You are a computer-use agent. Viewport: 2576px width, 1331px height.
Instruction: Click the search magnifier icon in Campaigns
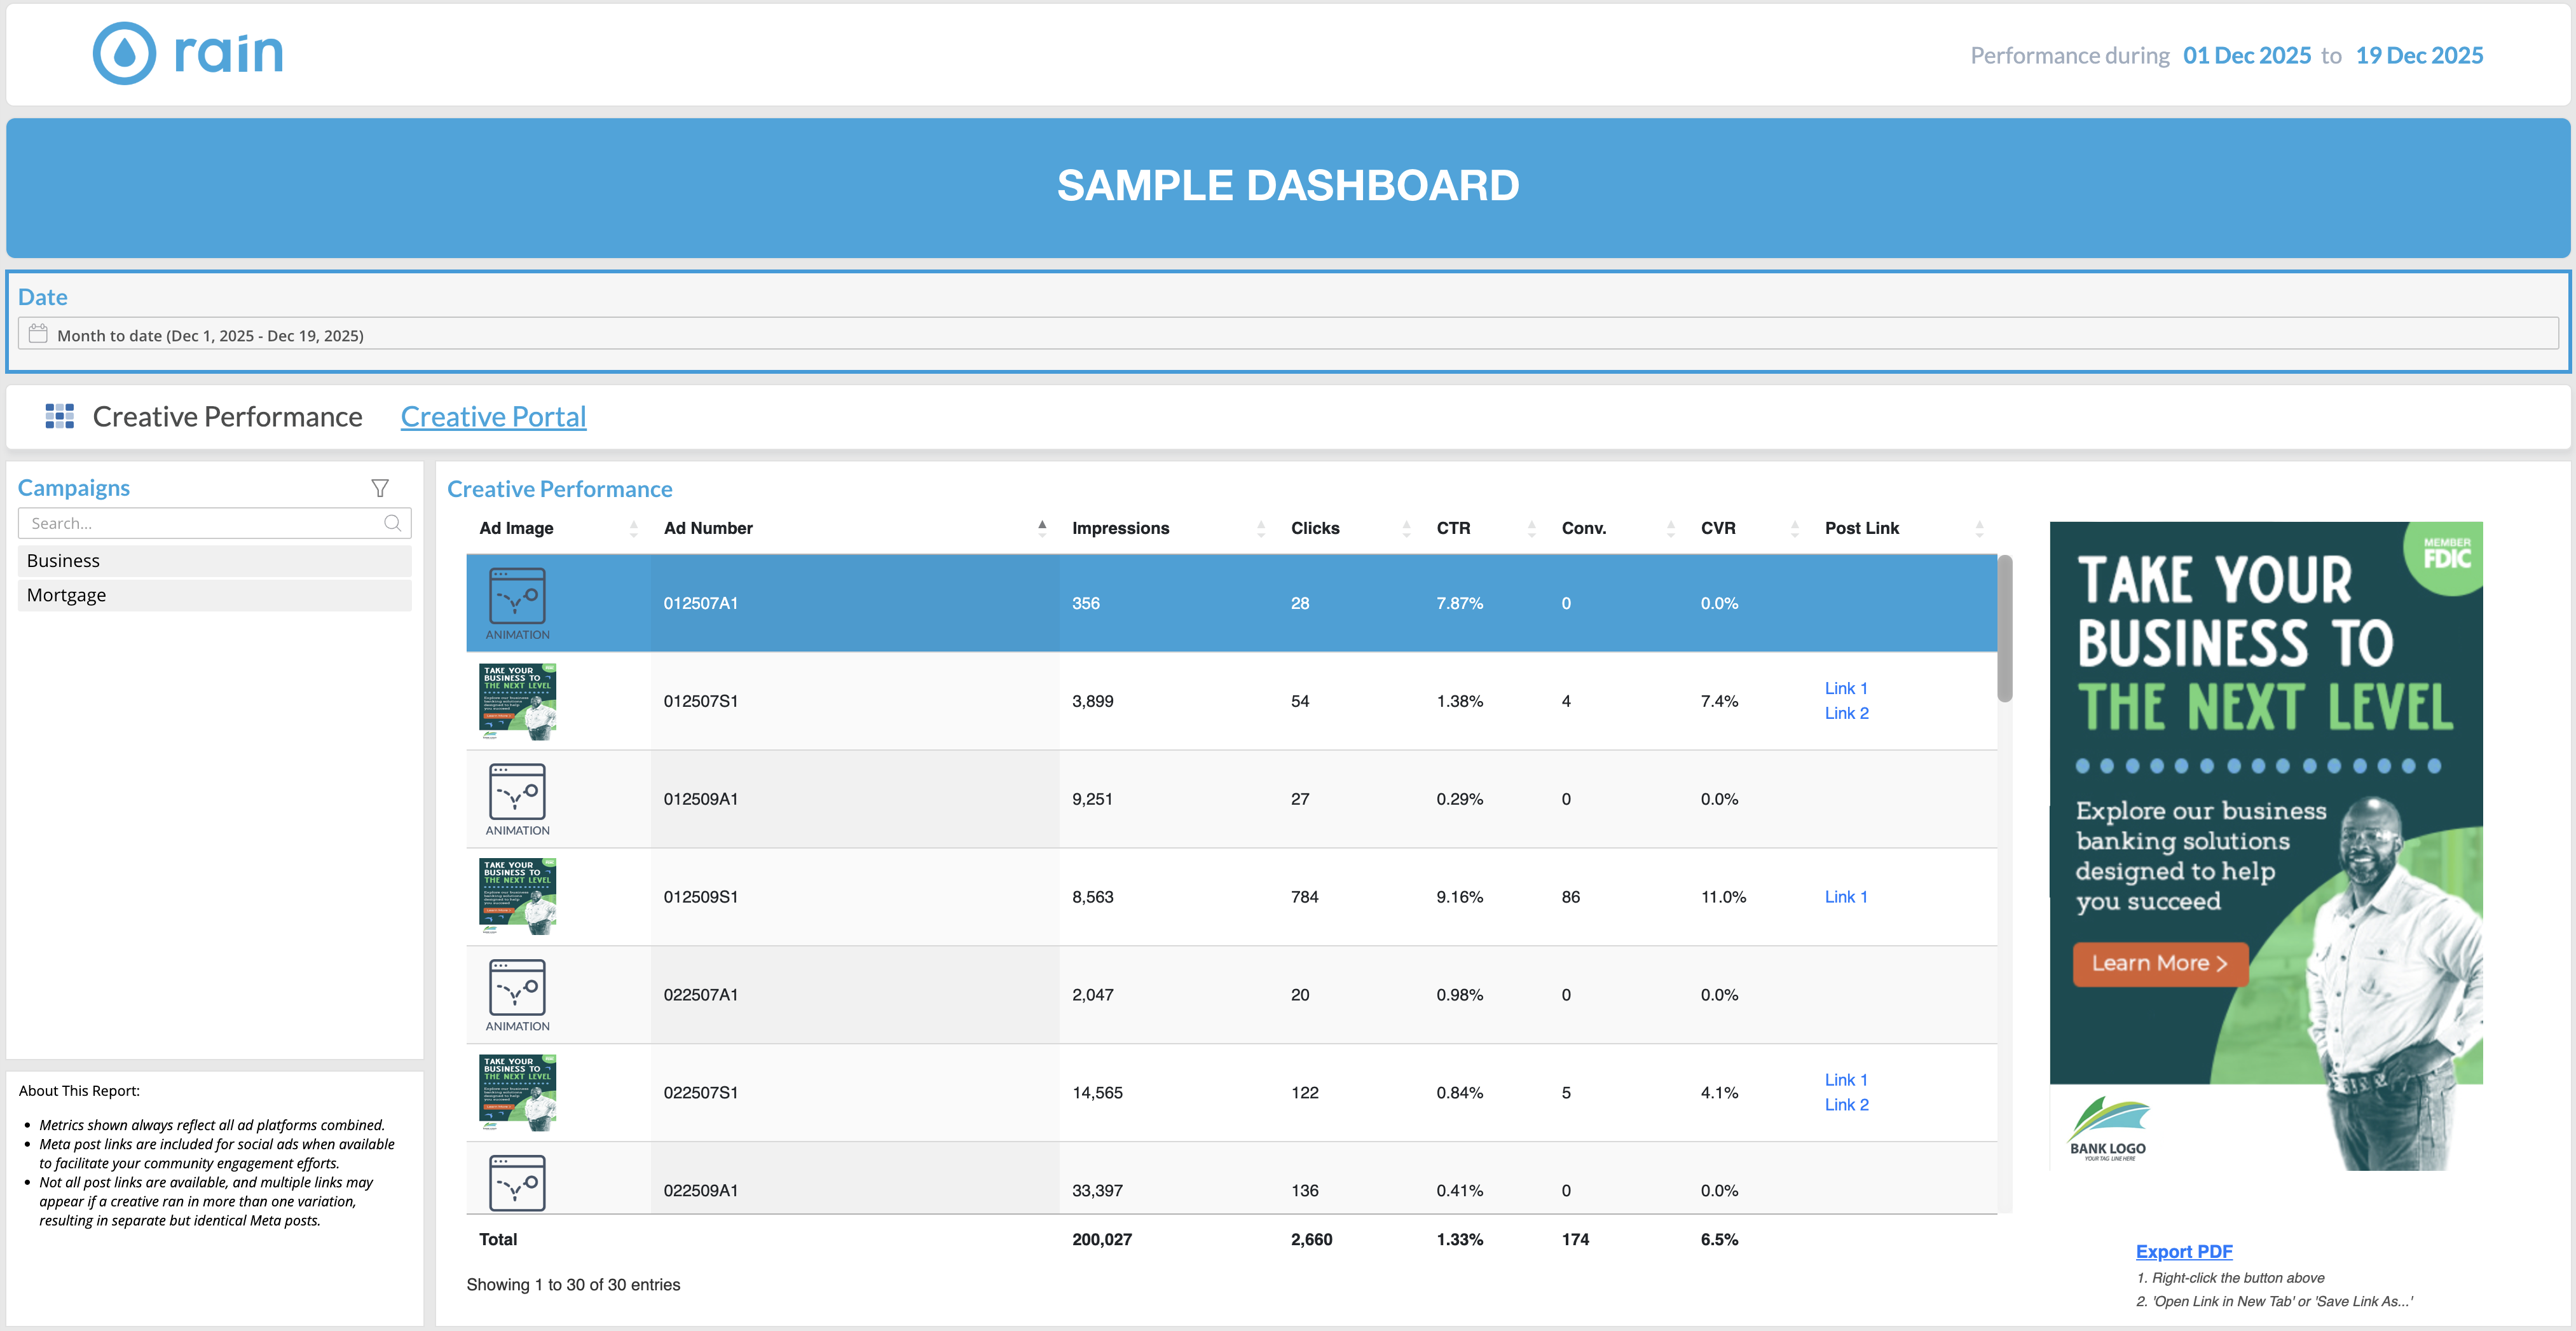coord(392,523)
